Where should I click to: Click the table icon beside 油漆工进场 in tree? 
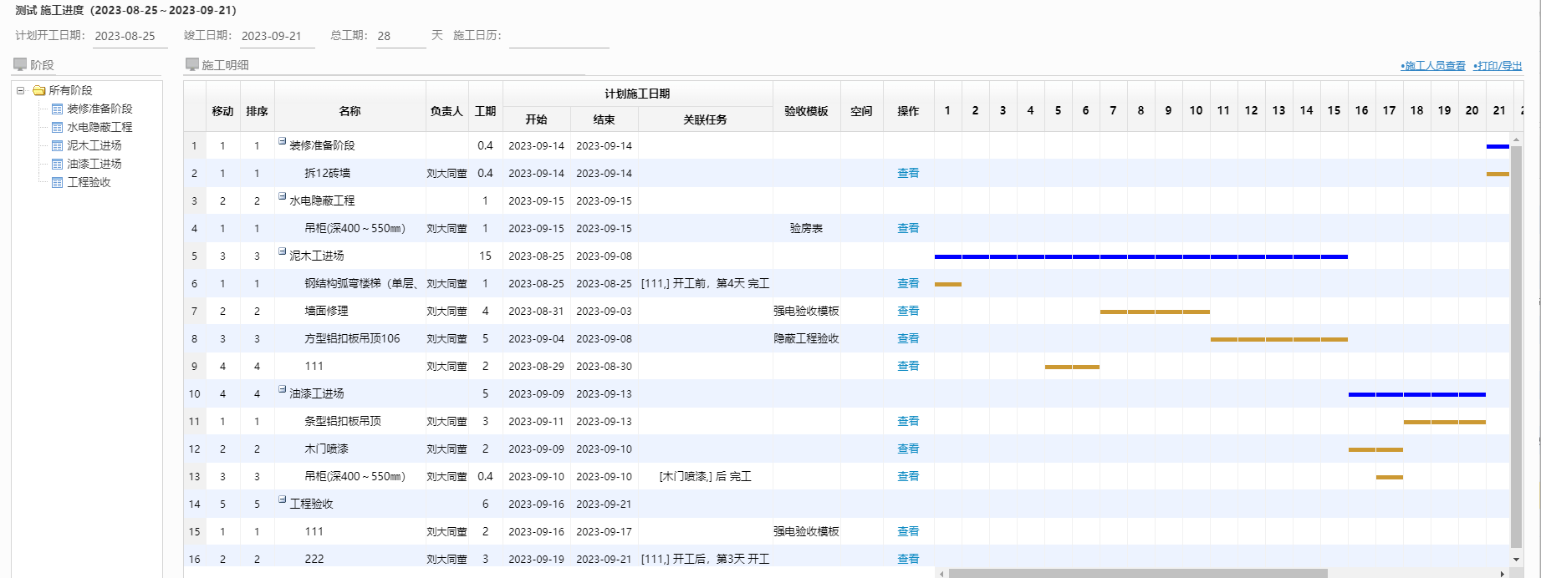[57, 164]
